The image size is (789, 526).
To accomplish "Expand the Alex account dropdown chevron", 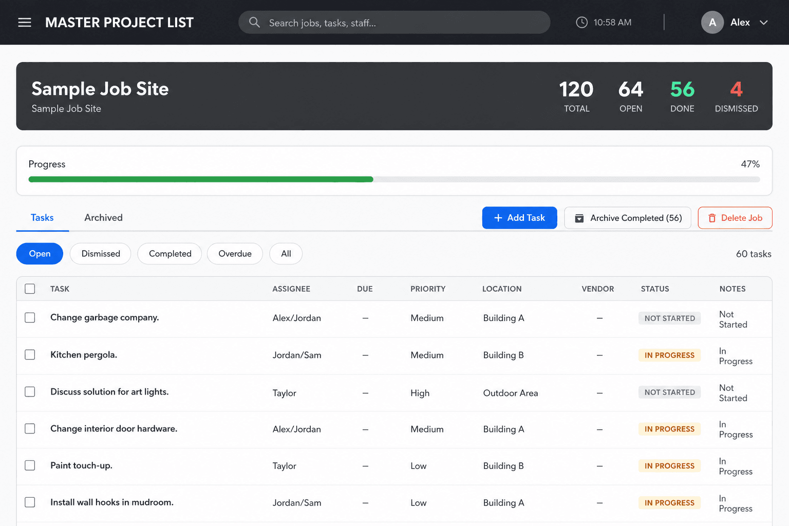I will (764, 23).
